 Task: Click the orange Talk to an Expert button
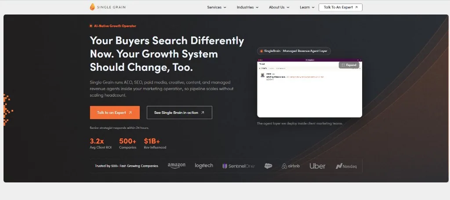pos(115,113)
